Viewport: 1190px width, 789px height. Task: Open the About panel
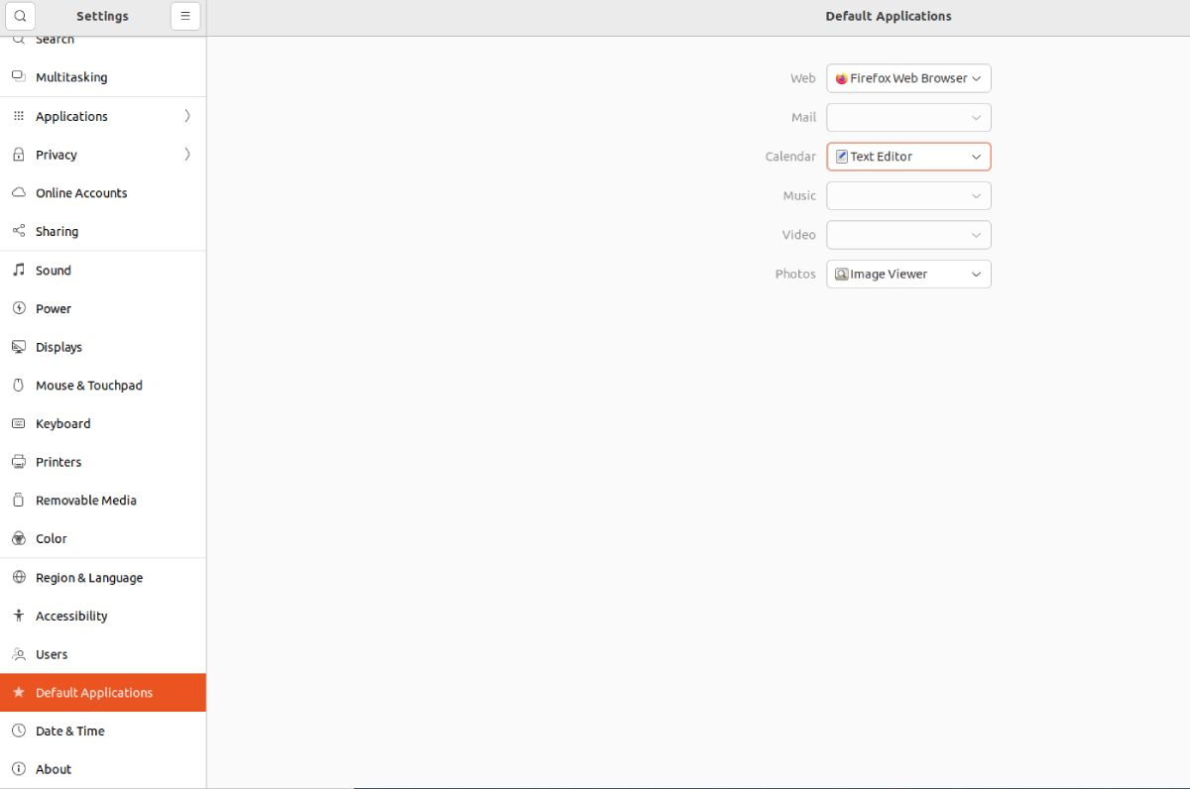point(103,769)
